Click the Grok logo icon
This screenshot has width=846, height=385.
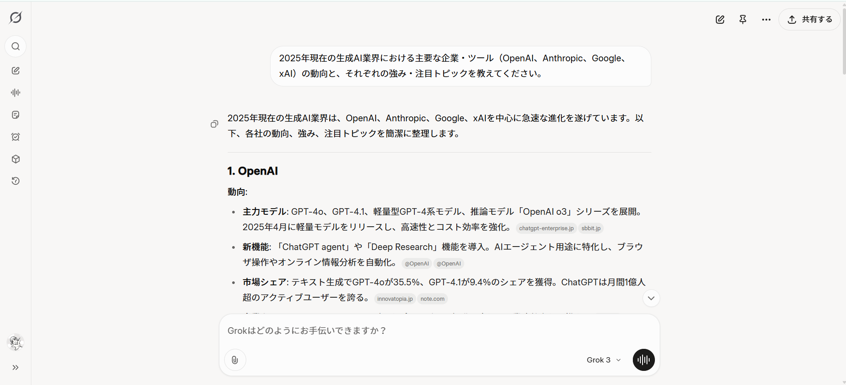(15, 18)
